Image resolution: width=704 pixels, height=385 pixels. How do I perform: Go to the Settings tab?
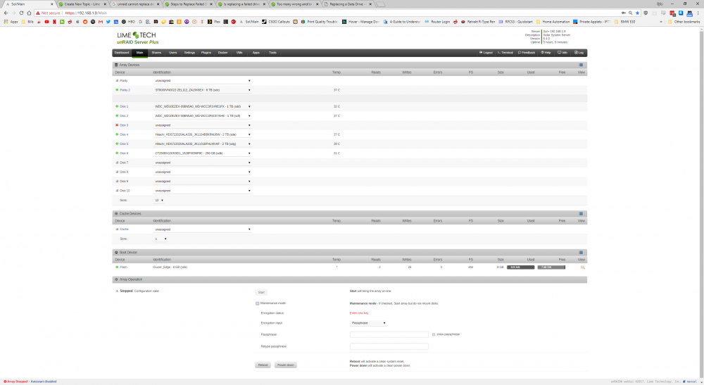[189, 53]
